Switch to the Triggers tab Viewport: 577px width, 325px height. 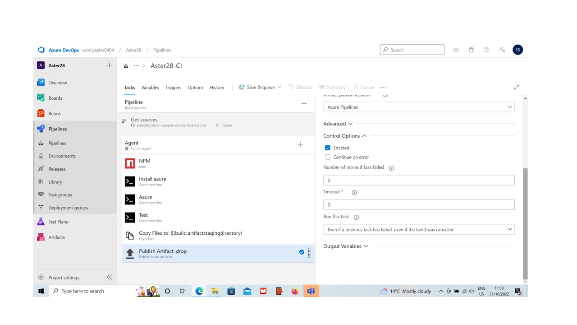[173, 88]
